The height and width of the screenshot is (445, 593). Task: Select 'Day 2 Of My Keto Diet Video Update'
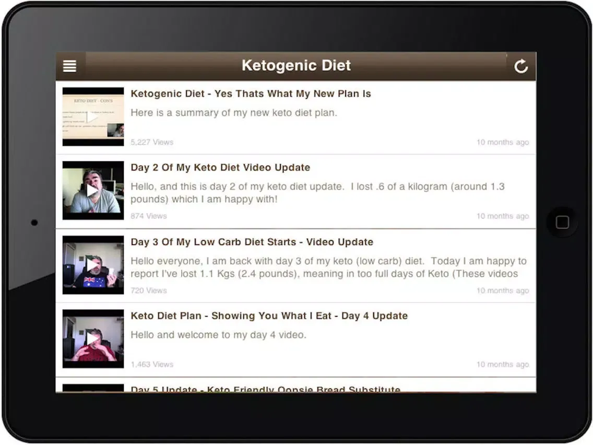tap(220, 167)
